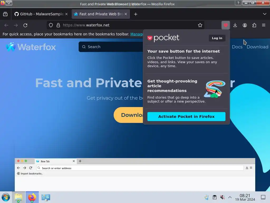Image resolution: width=270 pixels, height=203 pixels.
Task: Open file manager from taskbar
Action: point(18,197)
